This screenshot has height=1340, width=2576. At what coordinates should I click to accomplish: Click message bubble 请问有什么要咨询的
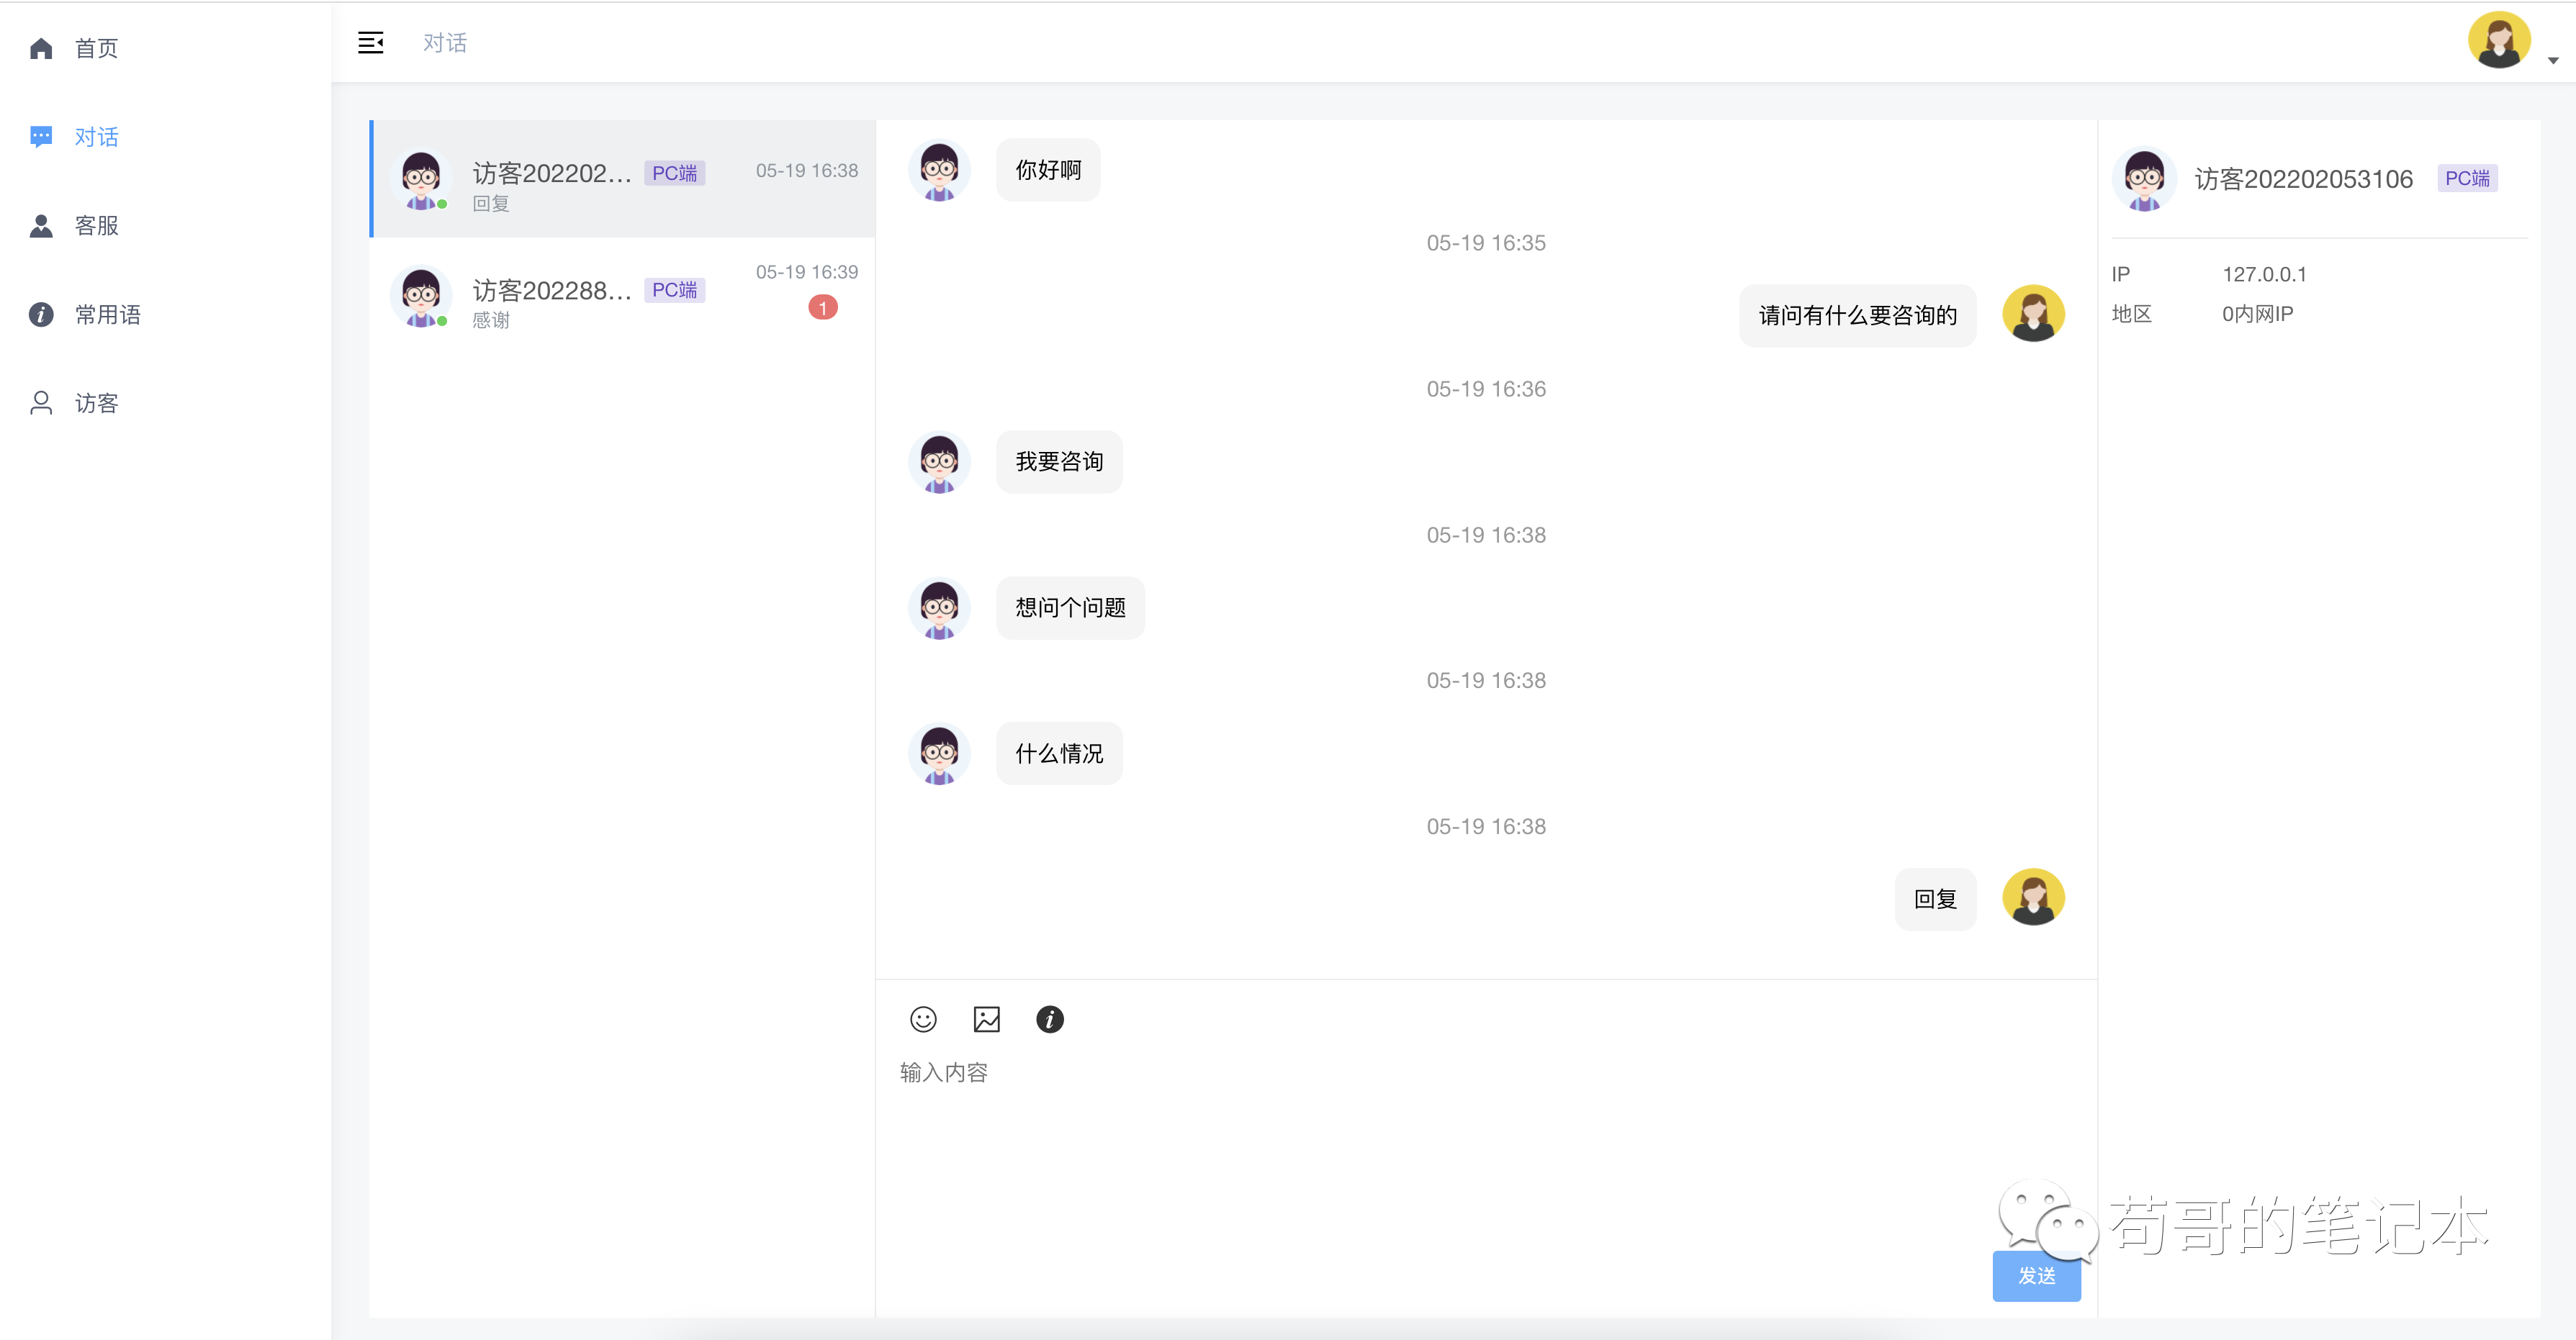pos(1857,316)
